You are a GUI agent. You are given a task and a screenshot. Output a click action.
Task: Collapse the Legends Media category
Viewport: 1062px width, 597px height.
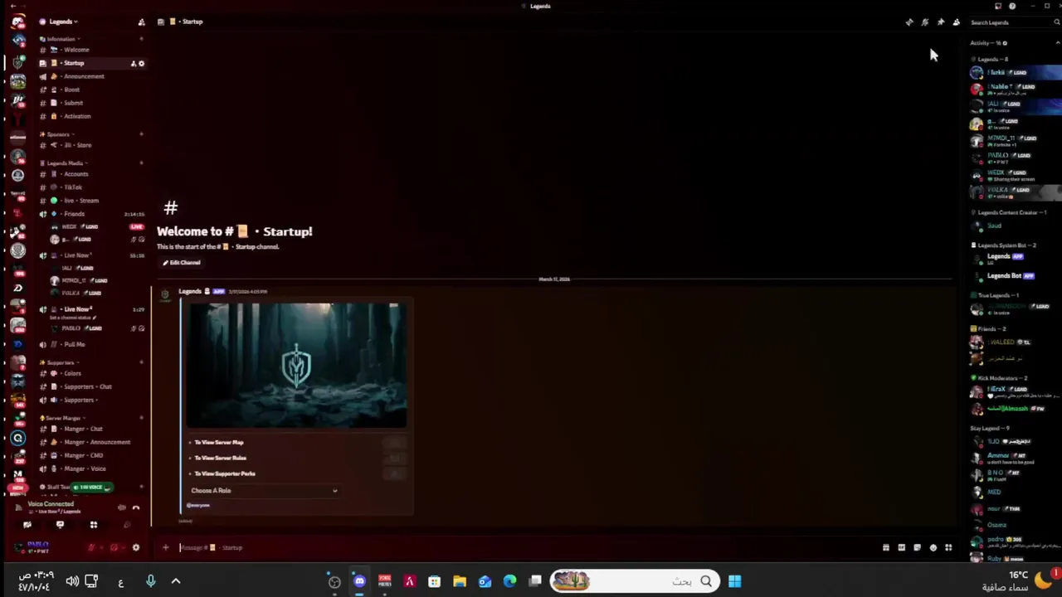pos(64,163)
